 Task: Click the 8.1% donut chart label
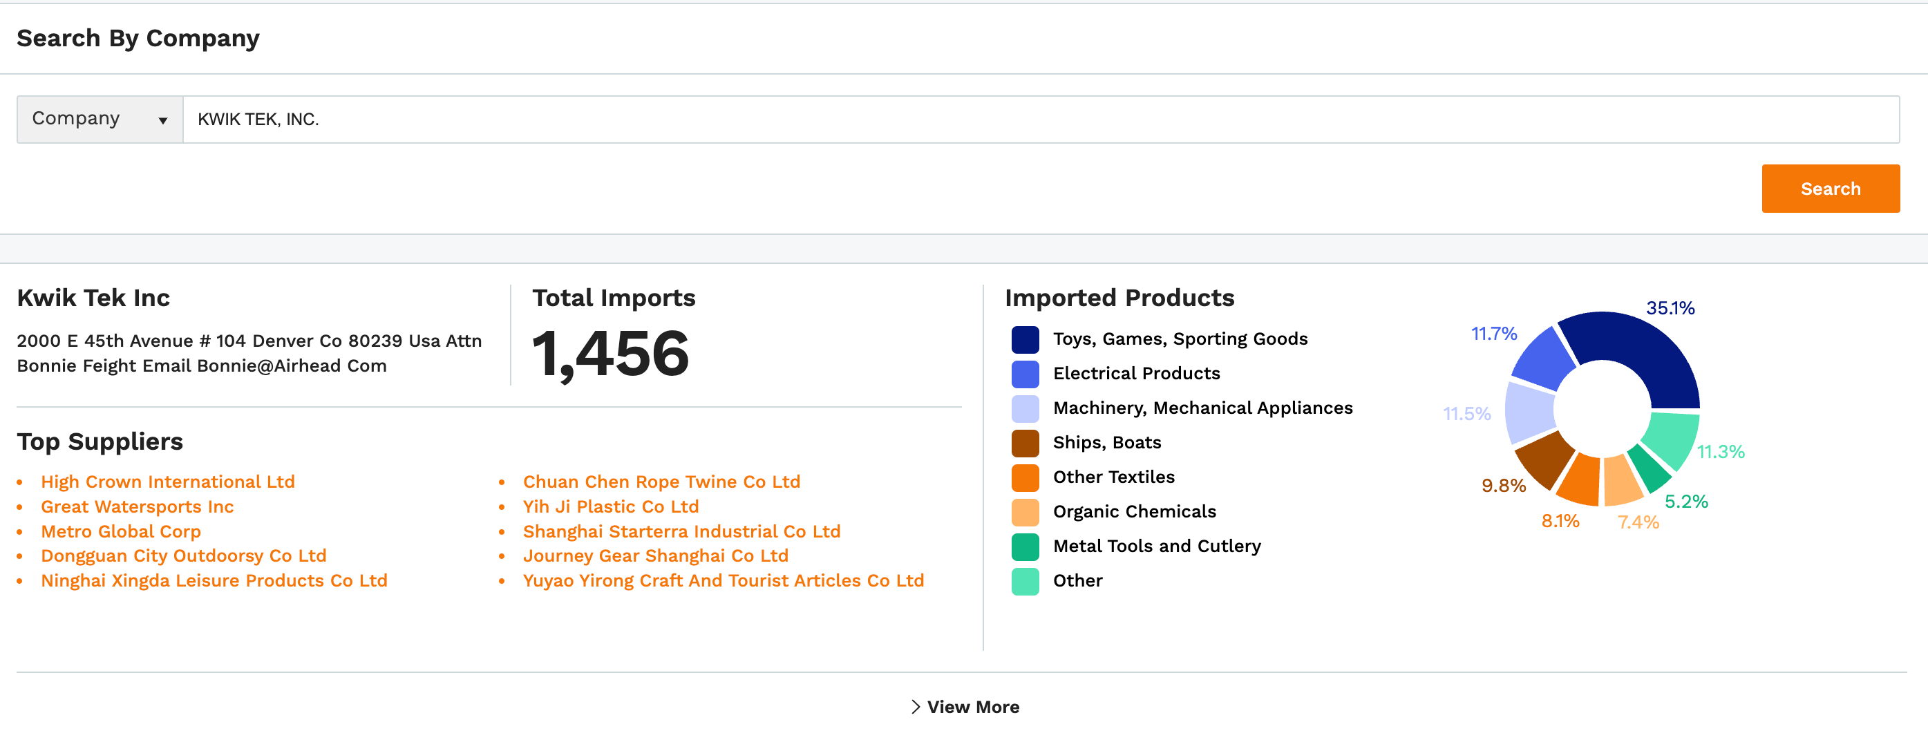point(1560,522)
